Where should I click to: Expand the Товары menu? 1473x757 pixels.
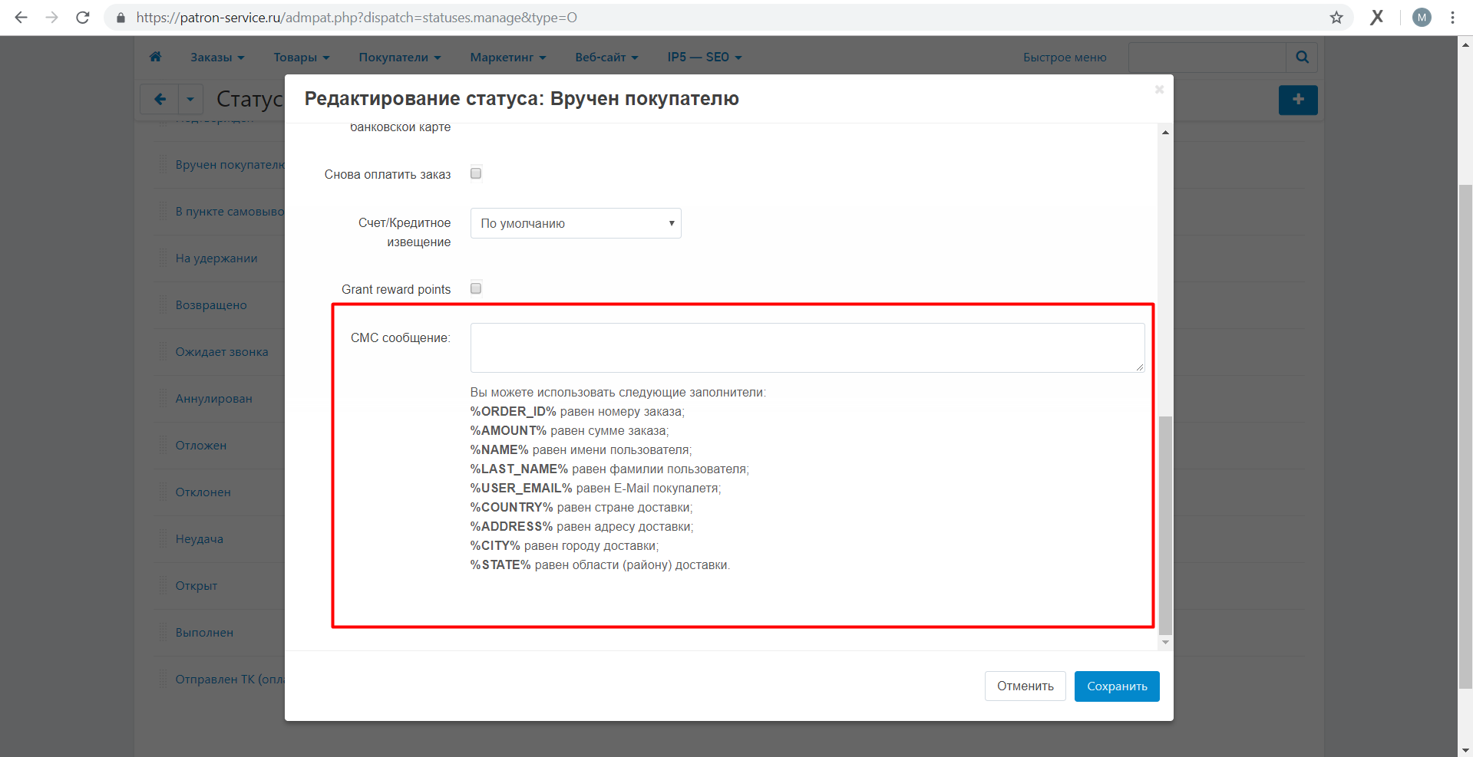[x=302, y=58]
